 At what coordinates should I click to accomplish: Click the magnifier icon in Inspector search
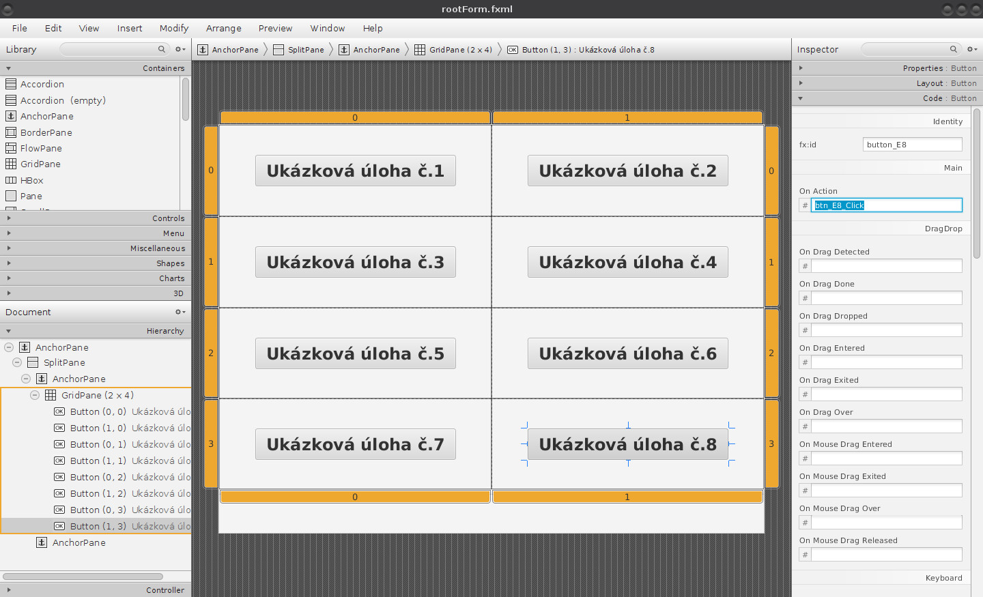[954, 49]
